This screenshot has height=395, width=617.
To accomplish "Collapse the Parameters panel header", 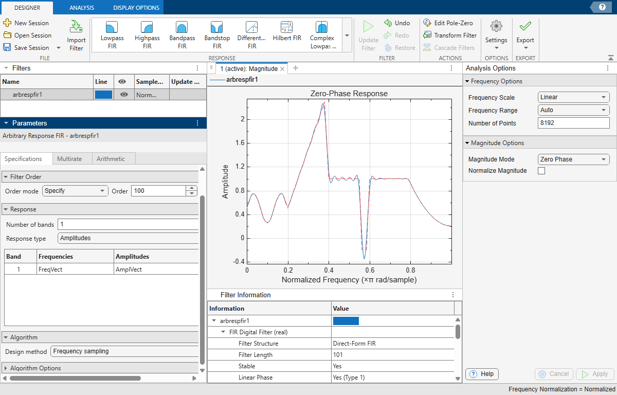I will pyautogui.click(x=6, y=123).
